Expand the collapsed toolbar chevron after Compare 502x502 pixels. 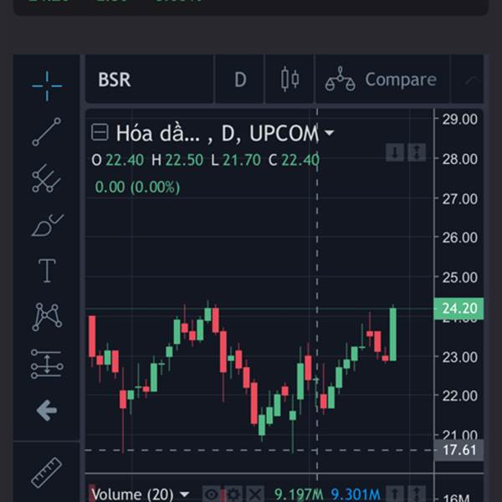[x=470, y=79]
